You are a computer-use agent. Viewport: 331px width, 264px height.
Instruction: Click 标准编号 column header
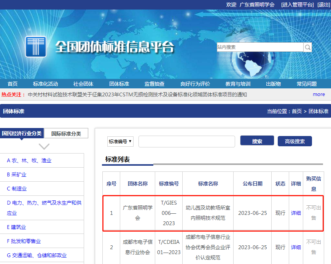pyautogui.click(x=169, y=184)
